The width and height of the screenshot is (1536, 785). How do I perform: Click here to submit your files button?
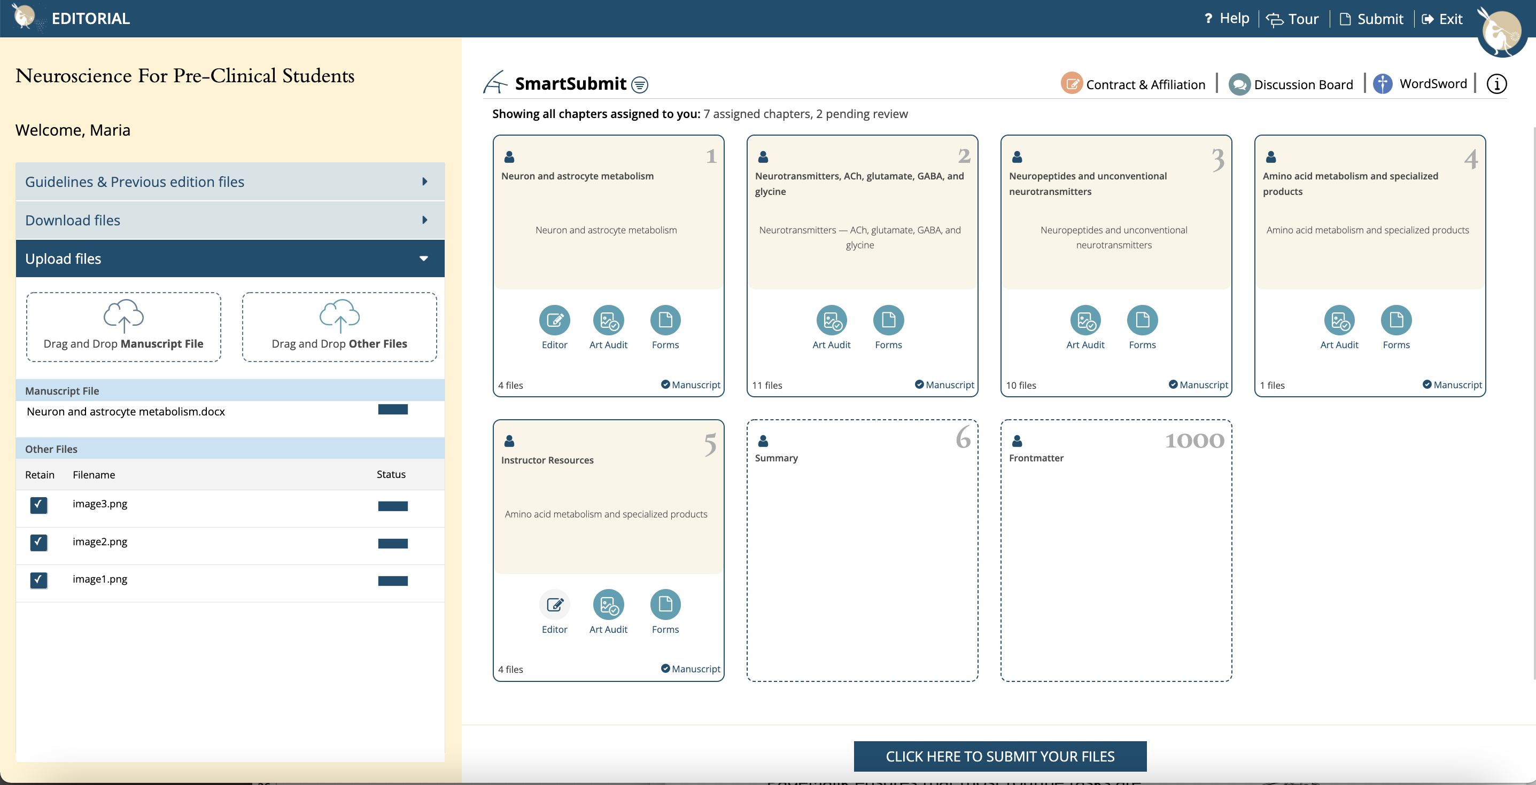click(1000, 756)
